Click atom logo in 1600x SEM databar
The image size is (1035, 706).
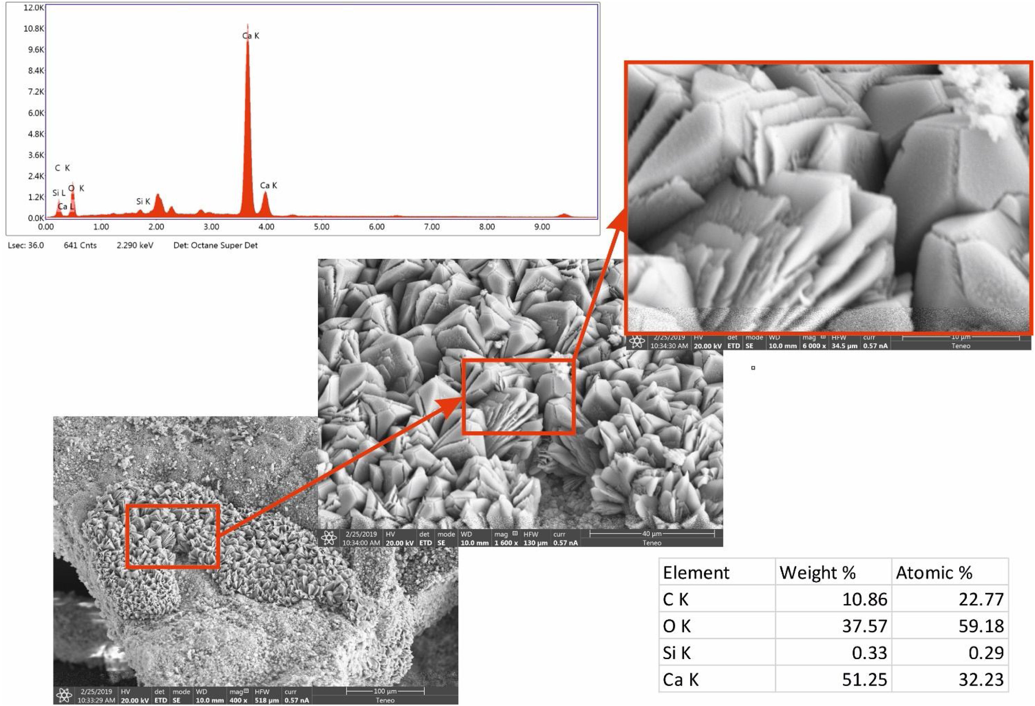[329, 538]
